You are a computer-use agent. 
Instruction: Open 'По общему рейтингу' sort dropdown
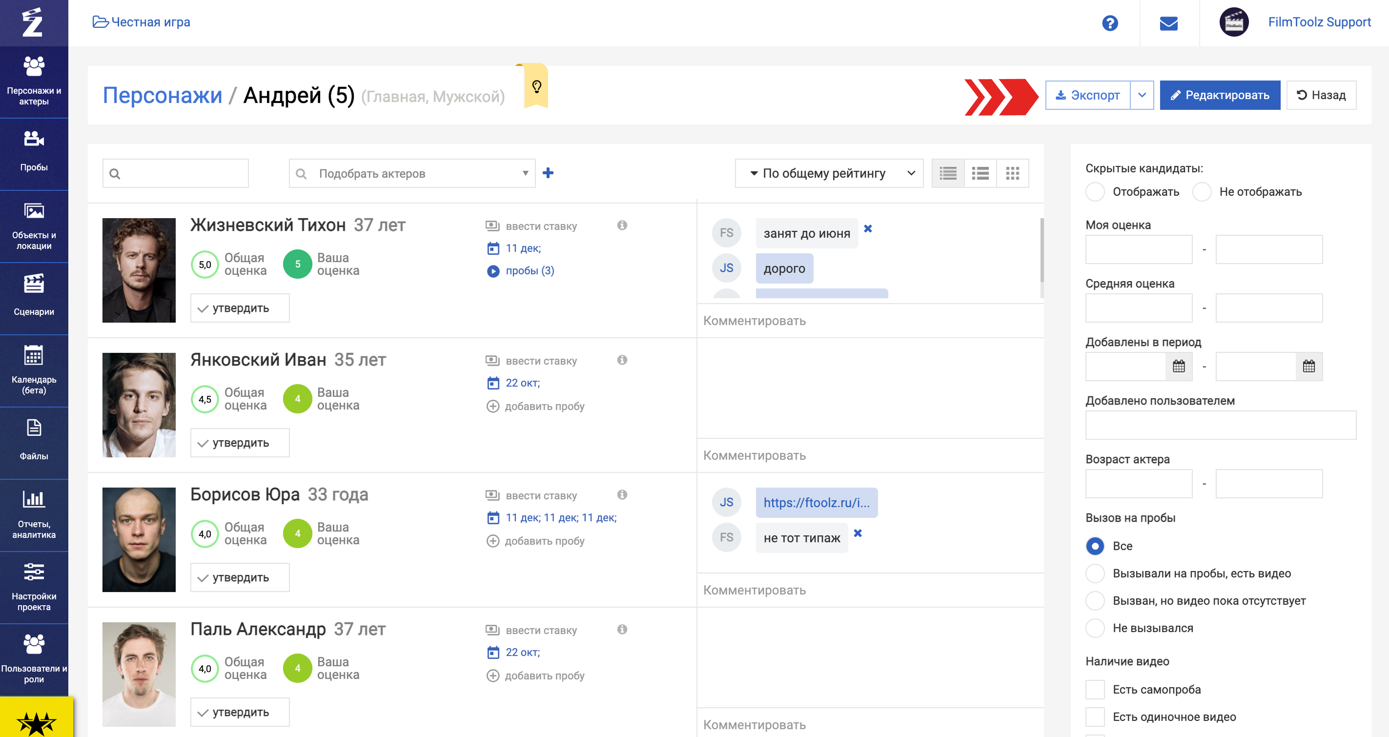pyautogui.click(x=829, y=173)
